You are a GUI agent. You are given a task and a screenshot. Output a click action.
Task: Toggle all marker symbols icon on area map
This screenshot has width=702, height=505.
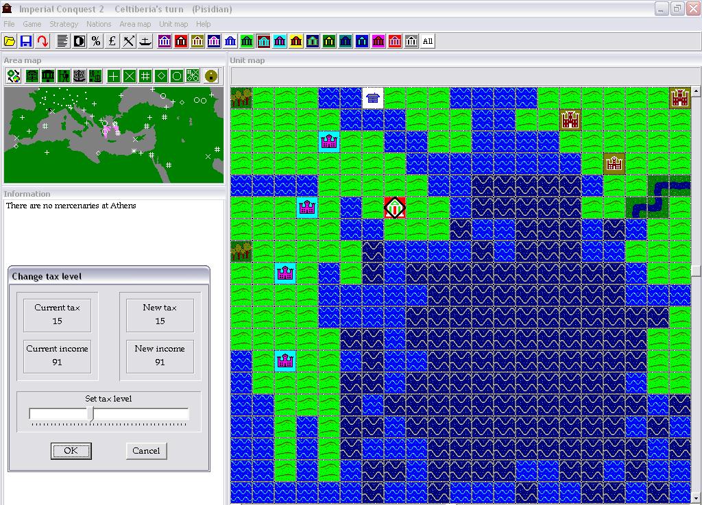pos(193,76)
